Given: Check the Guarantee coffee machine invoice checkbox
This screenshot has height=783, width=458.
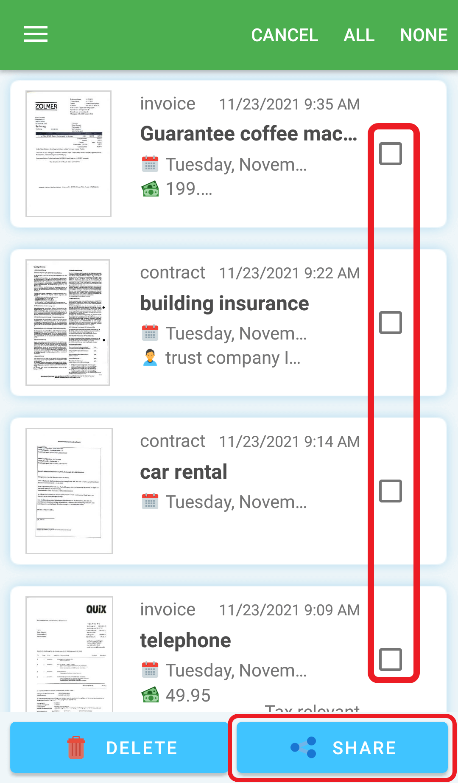Looking at the screenshot, I should [391, 154].
